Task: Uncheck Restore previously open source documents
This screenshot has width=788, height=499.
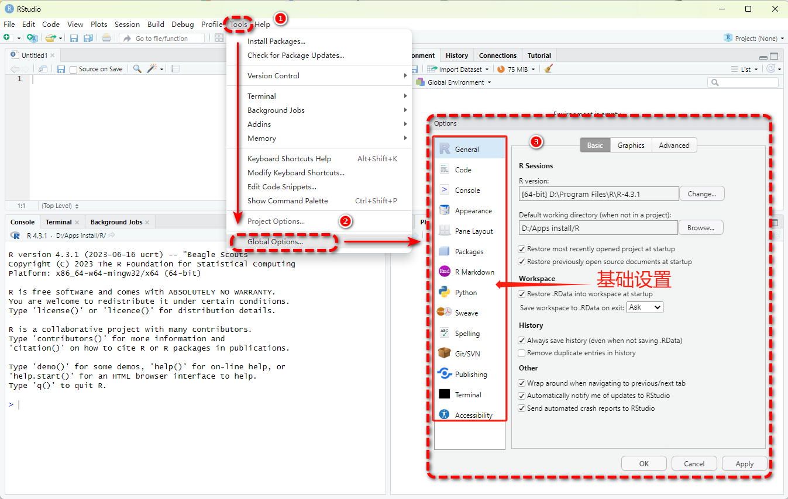Action: click(522, 262)
